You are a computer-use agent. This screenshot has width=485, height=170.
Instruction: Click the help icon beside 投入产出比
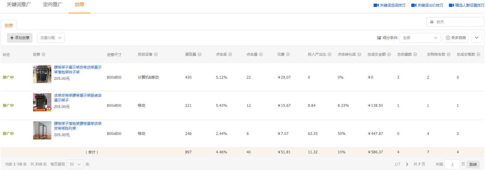tap(330, 54)
